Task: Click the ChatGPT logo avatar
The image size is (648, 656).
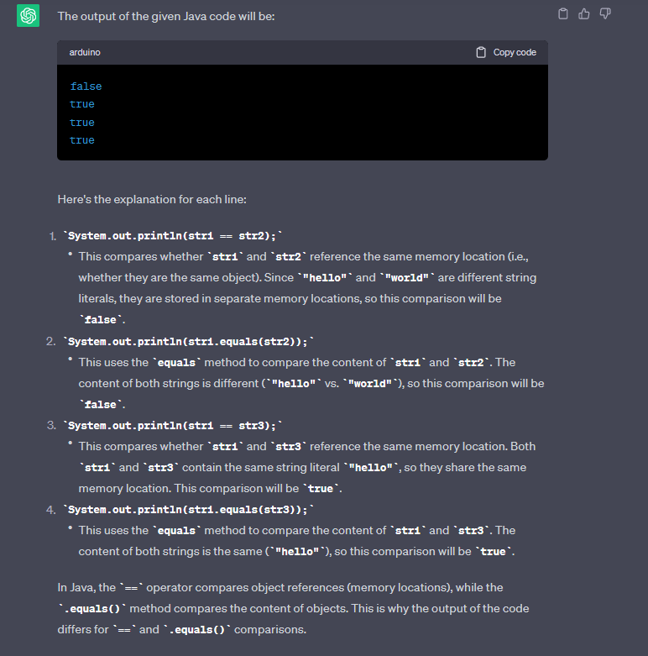Action: click(29, 16)
